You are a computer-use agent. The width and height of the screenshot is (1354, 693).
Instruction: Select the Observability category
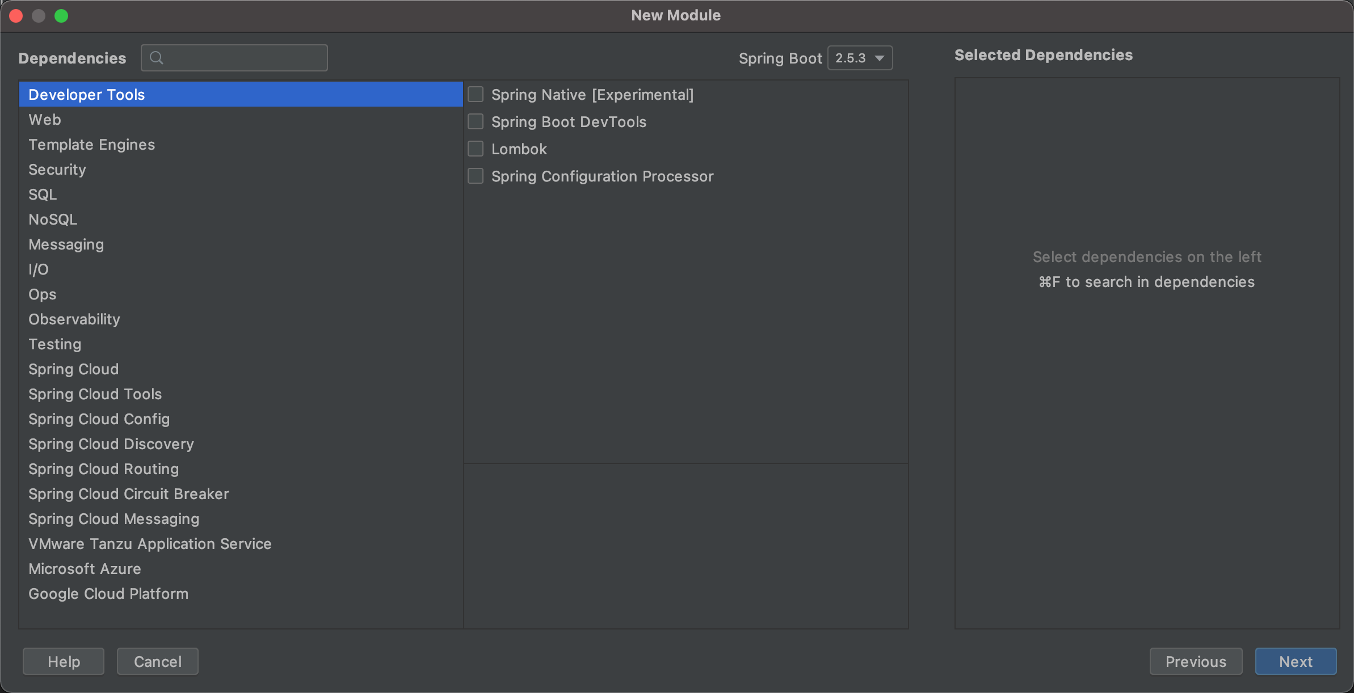[x=241, y=319]
